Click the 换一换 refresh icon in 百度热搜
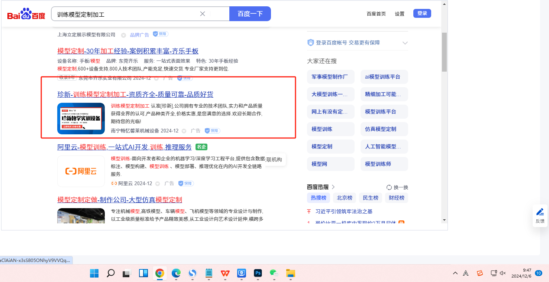 pyautogui.click(x=389, y=187)
